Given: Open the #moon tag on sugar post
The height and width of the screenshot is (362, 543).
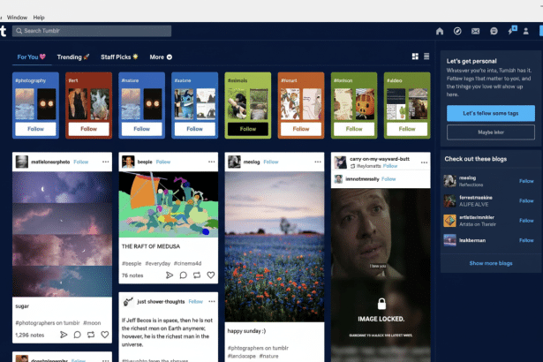Looking at the screenshot, I should coord(92,323).
